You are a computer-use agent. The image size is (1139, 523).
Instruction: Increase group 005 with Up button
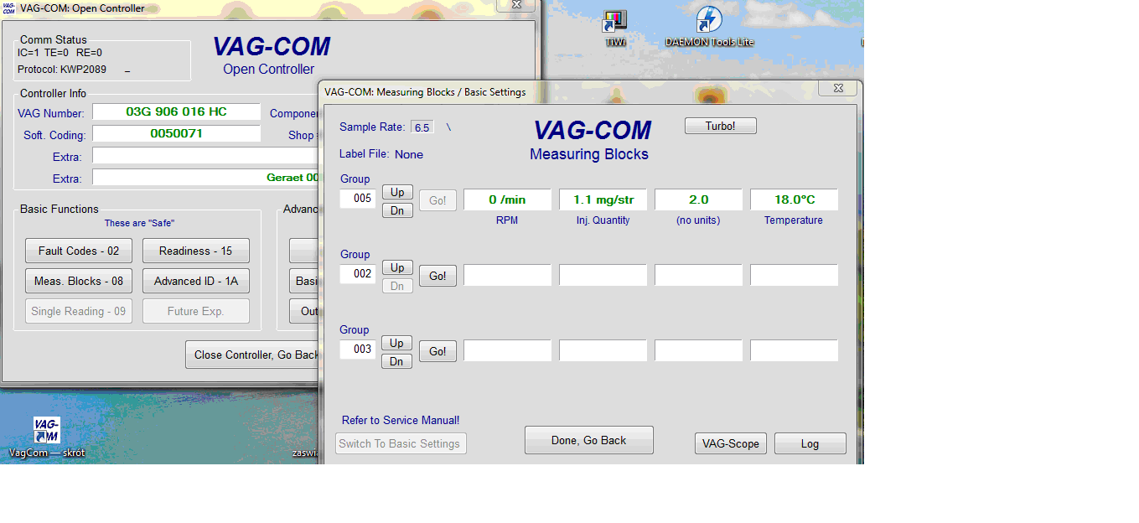click(397, 192)
